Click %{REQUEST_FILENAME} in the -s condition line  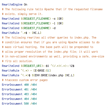(36, 19)
